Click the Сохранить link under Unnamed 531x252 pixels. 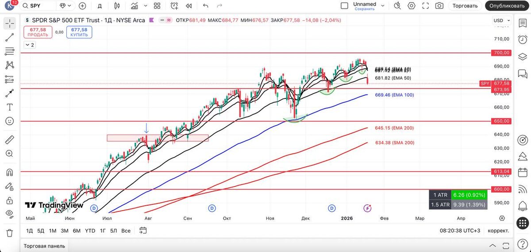click(365, 9)
